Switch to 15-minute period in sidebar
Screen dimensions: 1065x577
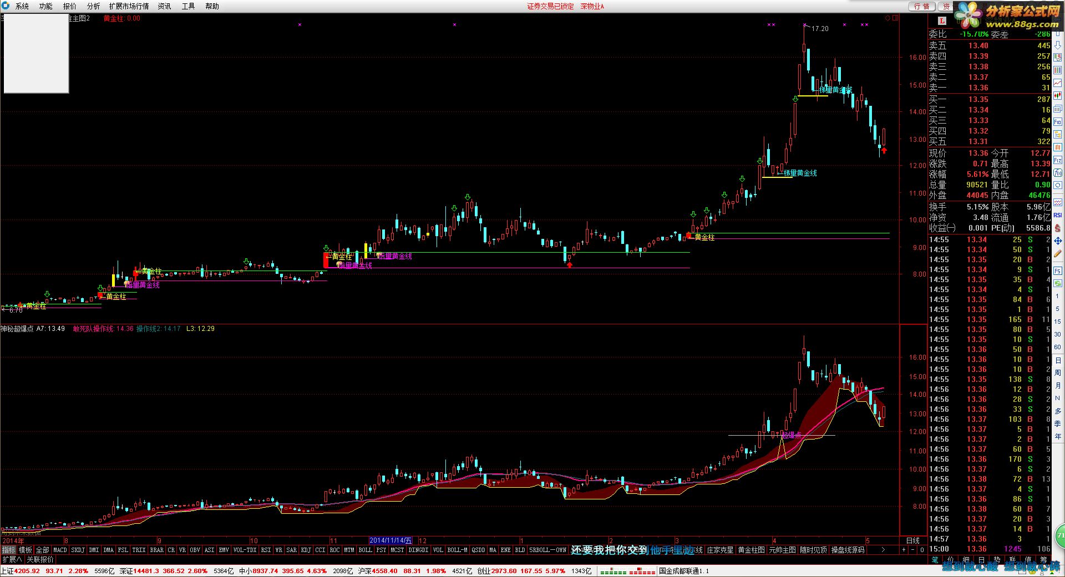(1058, 321)
